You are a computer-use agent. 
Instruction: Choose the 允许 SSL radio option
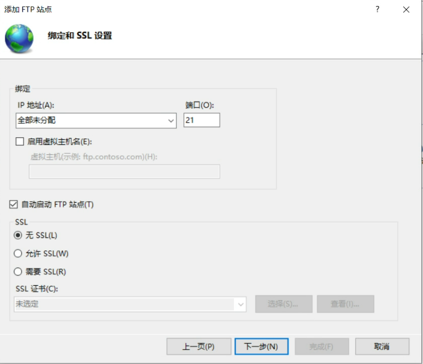click(18, 254)
